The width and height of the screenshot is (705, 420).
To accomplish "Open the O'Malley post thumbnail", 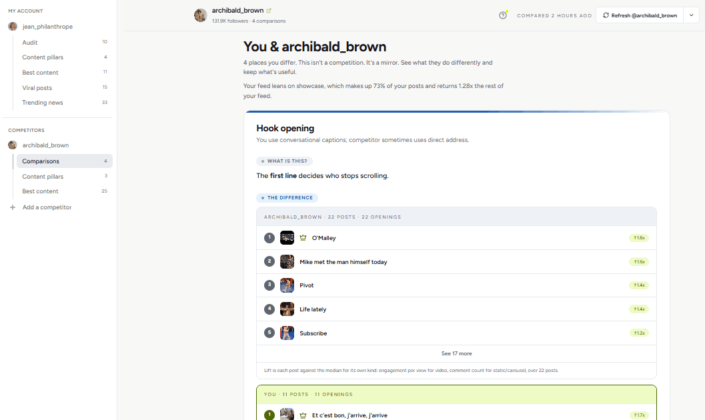I will pos(287,237).
